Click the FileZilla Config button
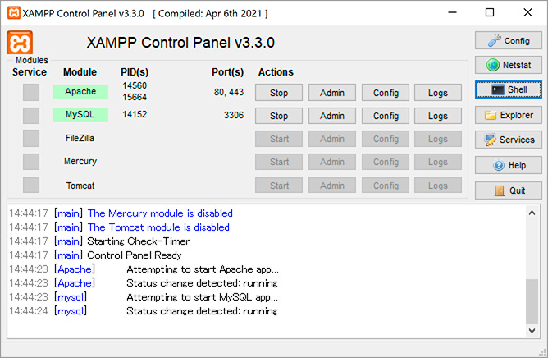This screenshot has height=358, width=548. (386, 139)
